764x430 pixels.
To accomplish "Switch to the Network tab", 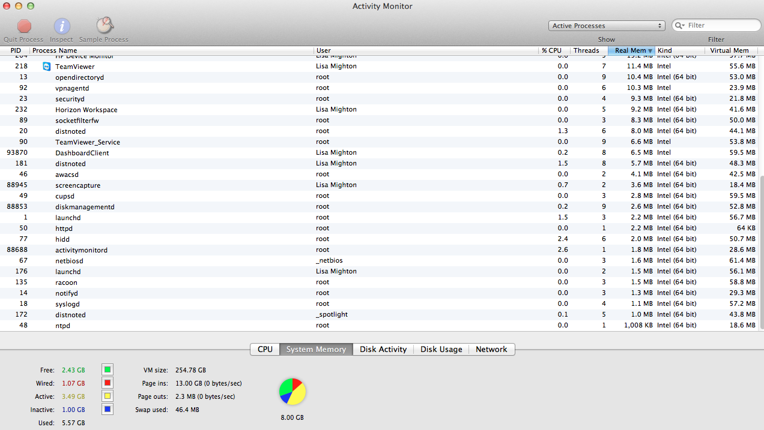I will 491,349.
